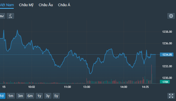176x101 pixels.
Task: Change chart type with area-chart icon
Action: click(x=3, y=16)
